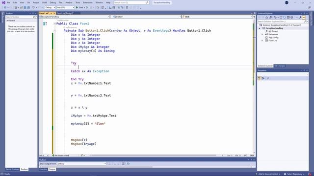
Task: Click the Home icon in Solution Explorer toolbar
Action: 267,18
